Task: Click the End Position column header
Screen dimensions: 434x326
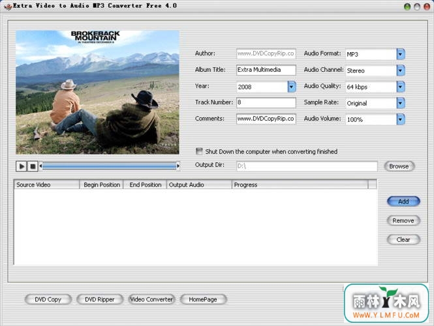Action: point(145,185)
